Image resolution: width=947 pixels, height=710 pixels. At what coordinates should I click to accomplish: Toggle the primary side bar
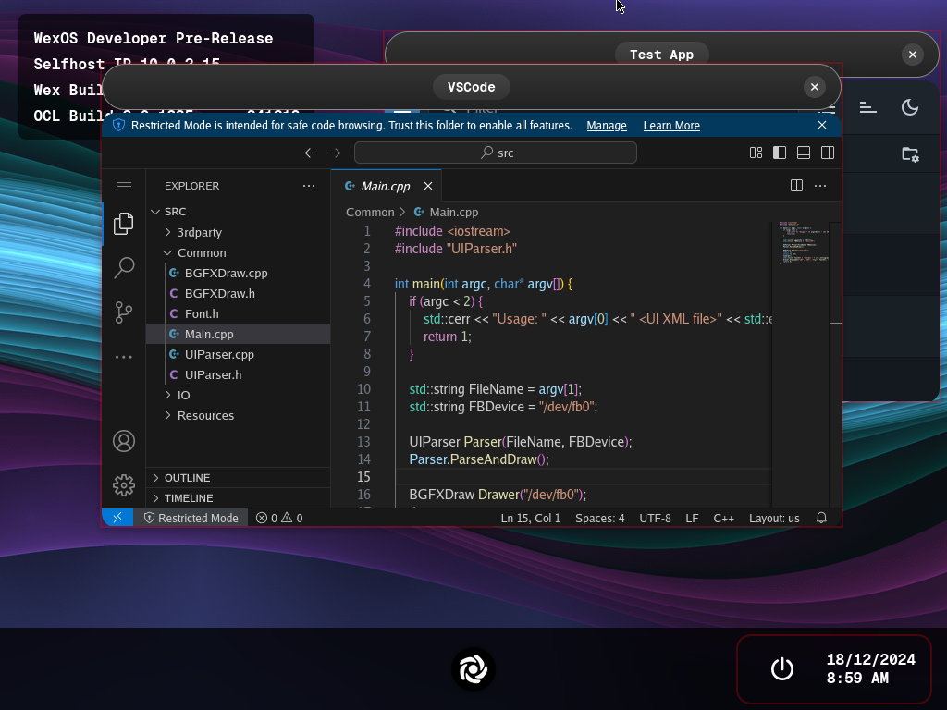point(780,153)
